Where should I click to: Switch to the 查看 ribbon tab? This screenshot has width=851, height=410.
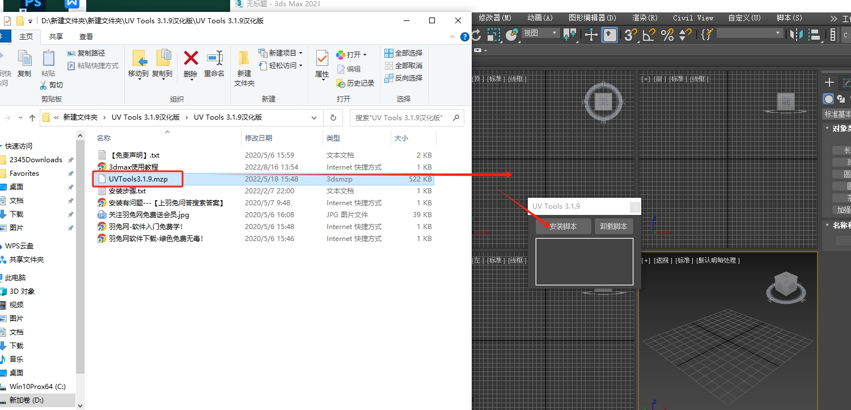86,36
